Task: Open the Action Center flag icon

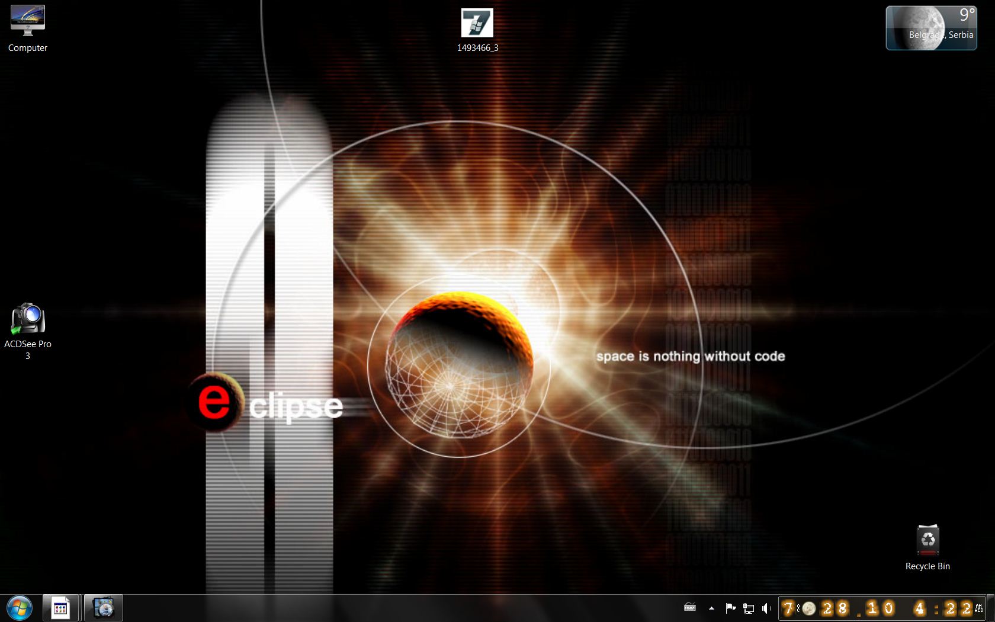Action: [731, 608]
